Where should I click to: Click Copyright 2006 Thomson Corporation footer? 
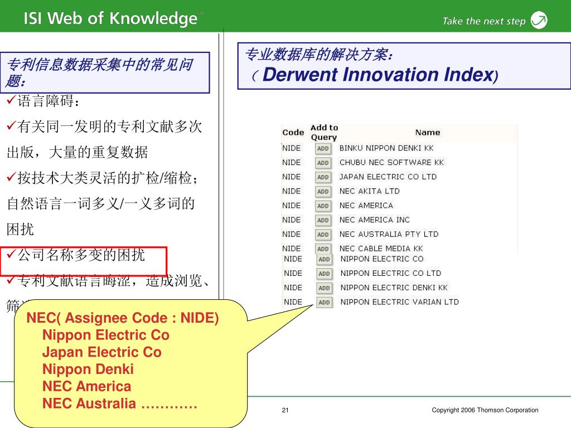click(x=485, y=410)
